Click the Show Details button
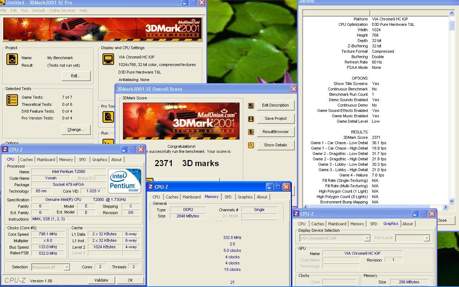This screenshot has width=459, height=287. click(x=275, y=145)
